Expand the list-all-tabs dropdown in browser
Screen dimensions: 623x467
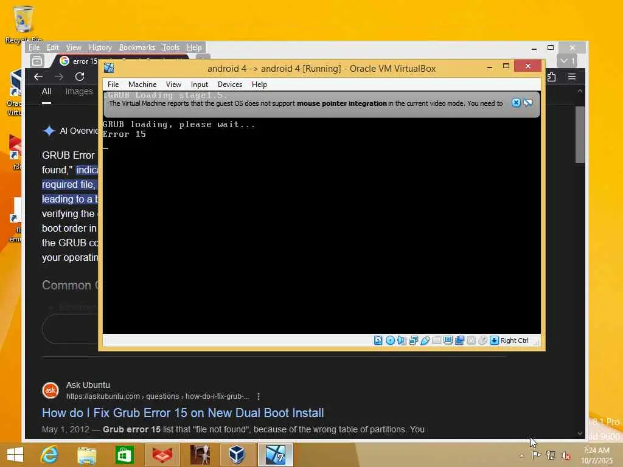[x=567, y=61]
